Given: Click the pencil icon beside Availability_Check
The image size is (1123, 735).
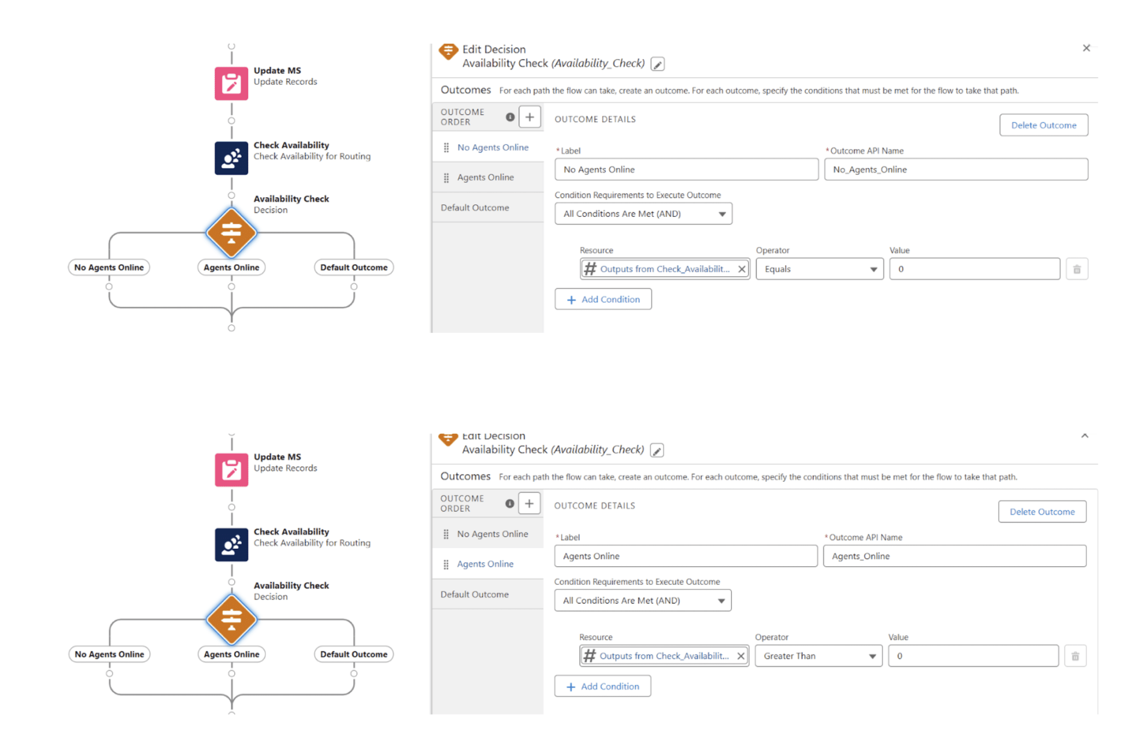Looking at the screenshot, I should 657,64.
